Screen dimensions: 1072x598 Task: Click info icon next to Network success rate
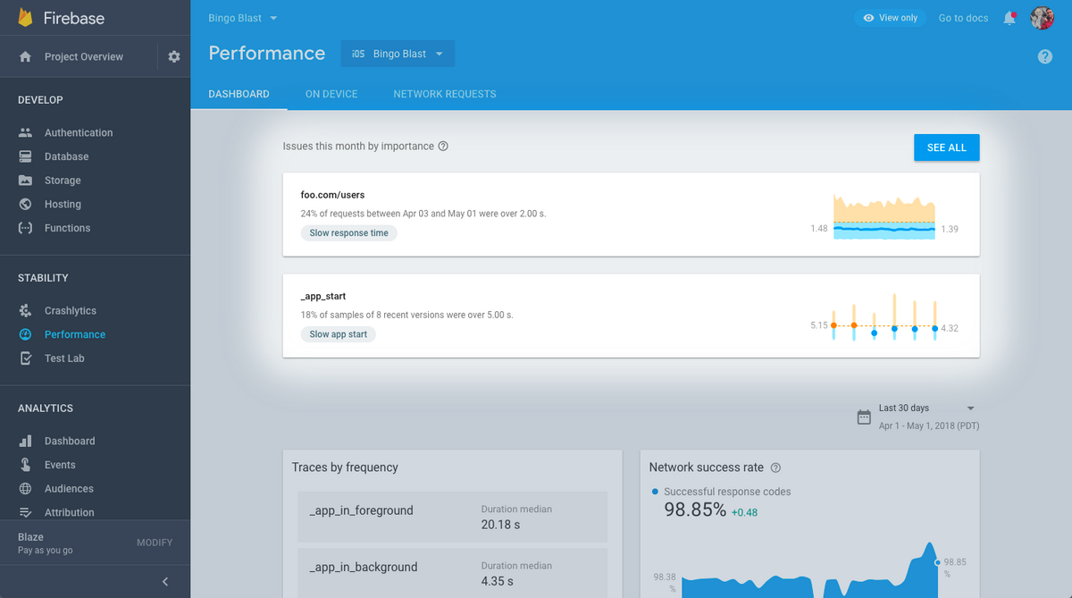pyautogui.click(x=775, y=467)
